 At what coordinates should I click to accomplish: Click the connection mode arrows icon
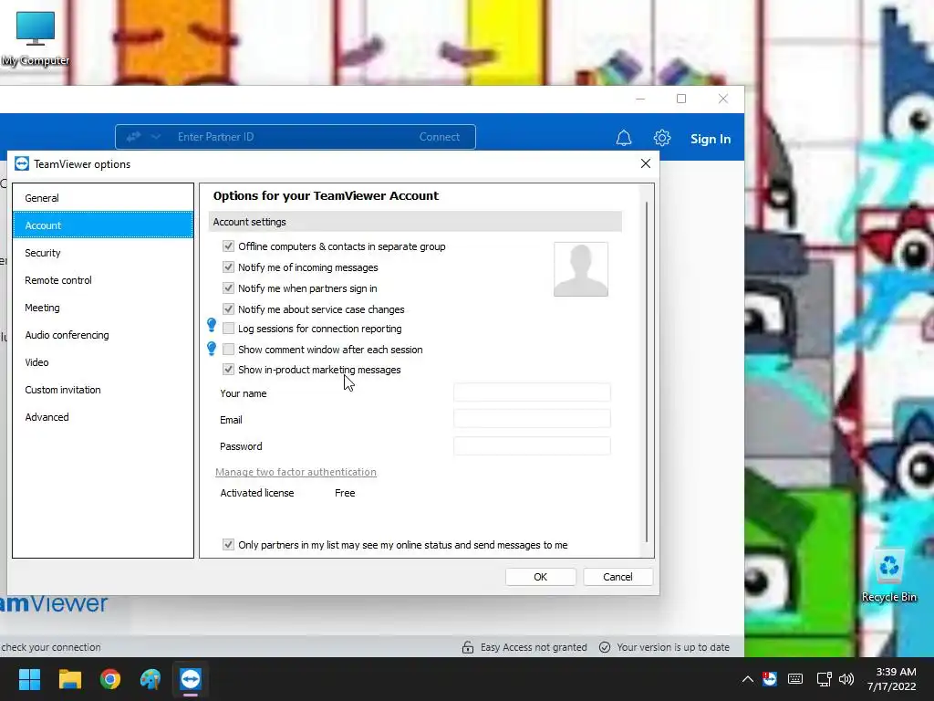tap(133, 137)
